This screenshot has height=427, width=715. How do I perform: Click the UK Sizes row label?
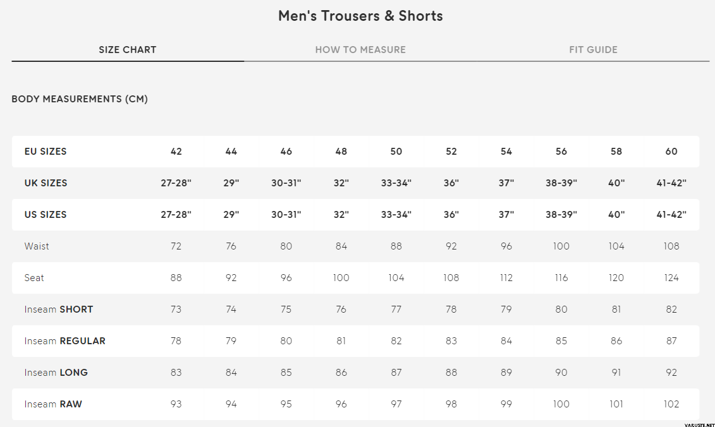pos(46,183)
